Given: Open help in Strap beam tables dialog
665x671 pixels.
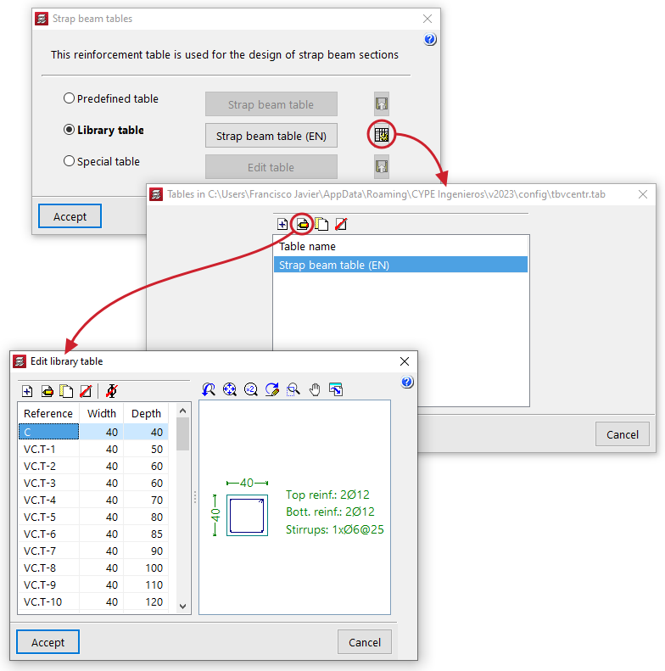Looking at the screenshot, I should [x=430, y=39].
